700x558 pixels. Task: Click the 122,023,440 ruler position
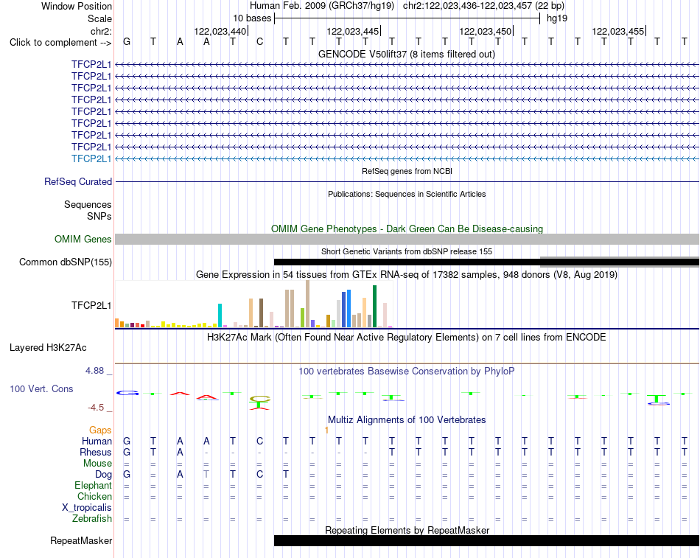[x=220, y=31]
